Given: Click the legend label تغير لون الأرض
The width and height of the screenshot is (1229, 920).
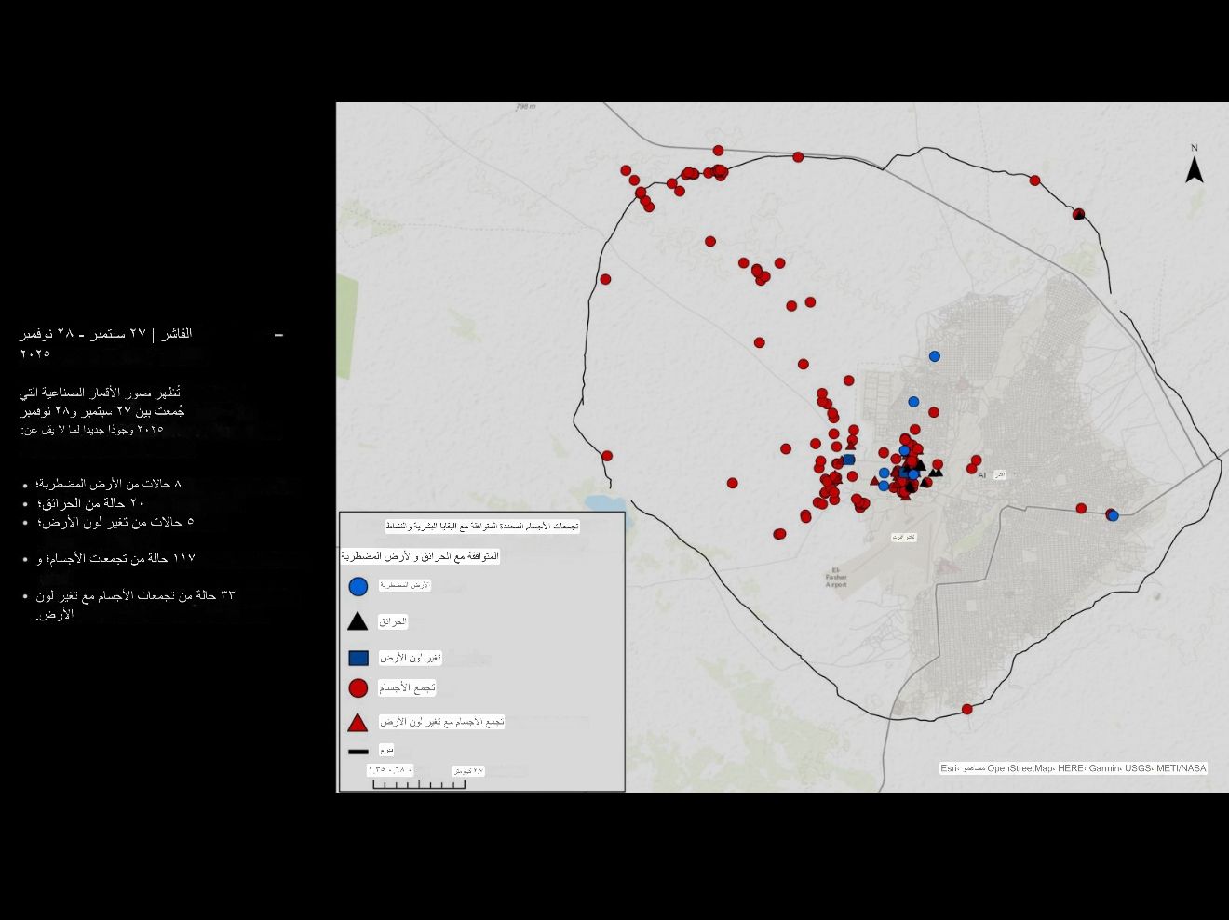Looking at the screenshot, I should tap(410, 658).
